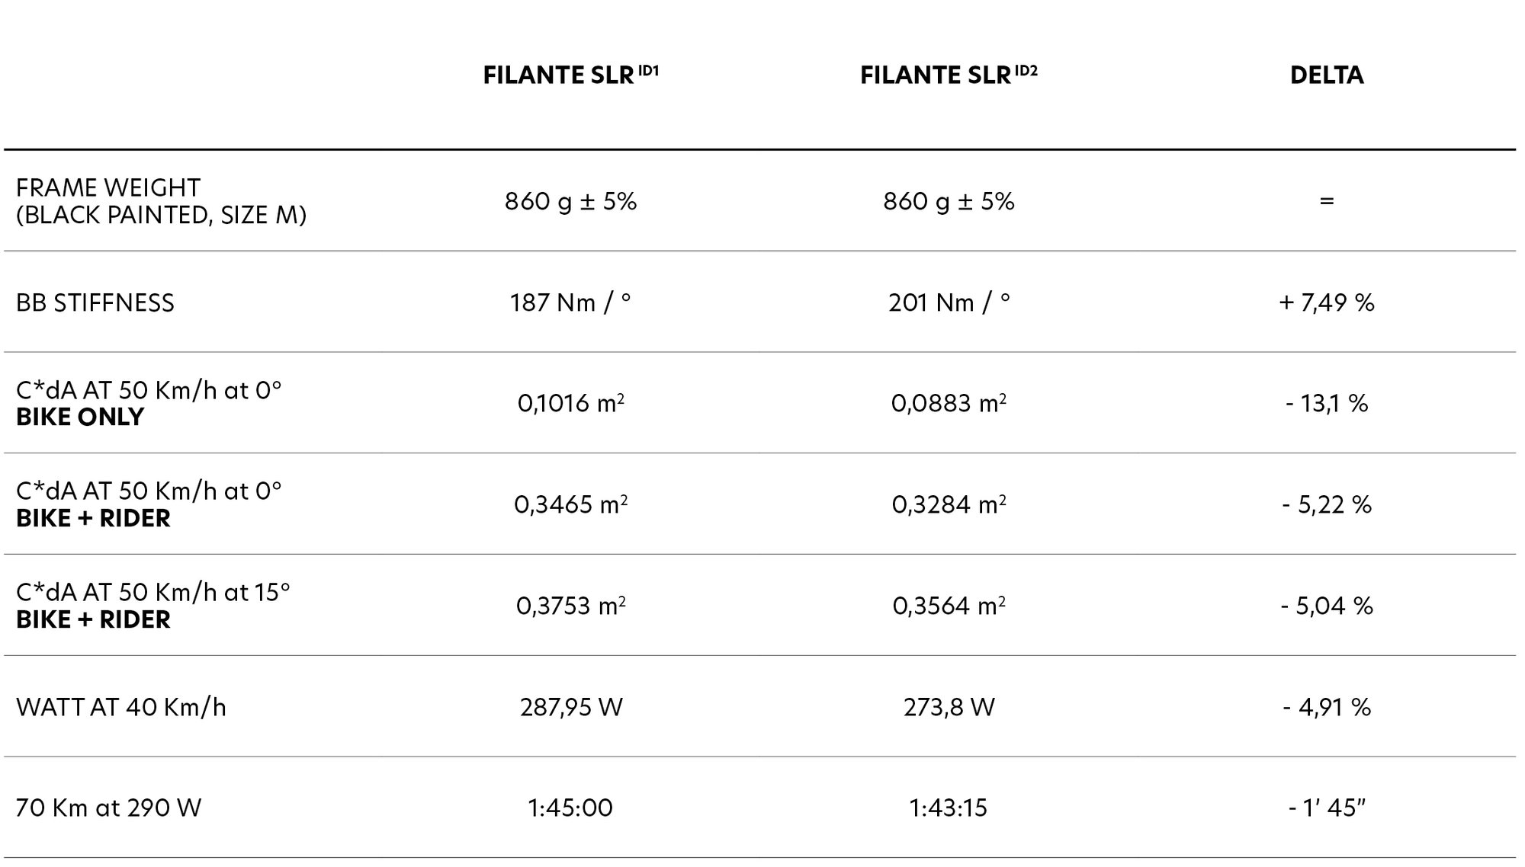
Task: Click the FILANTE SLR ID2 column header
Action: pyautogui.click(x=949, y=75)
